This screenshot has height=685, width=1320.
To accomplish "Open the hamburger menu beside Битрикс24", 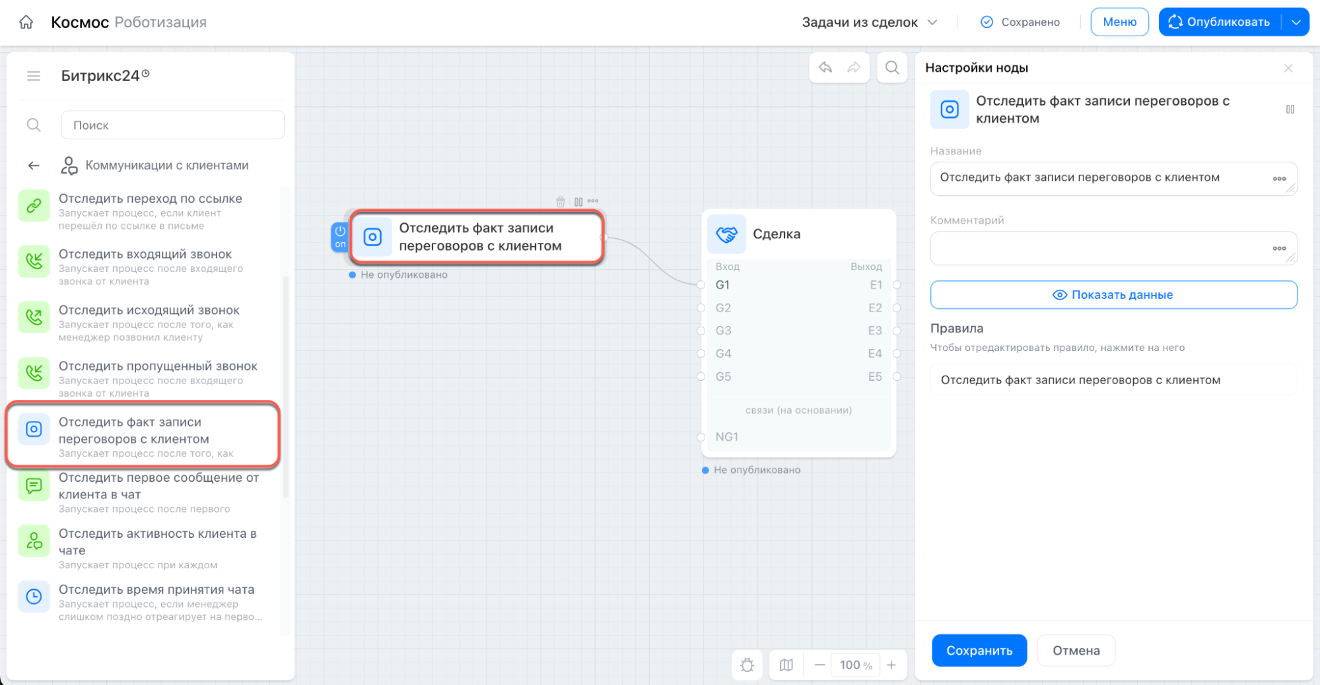I will coord(34,76).
